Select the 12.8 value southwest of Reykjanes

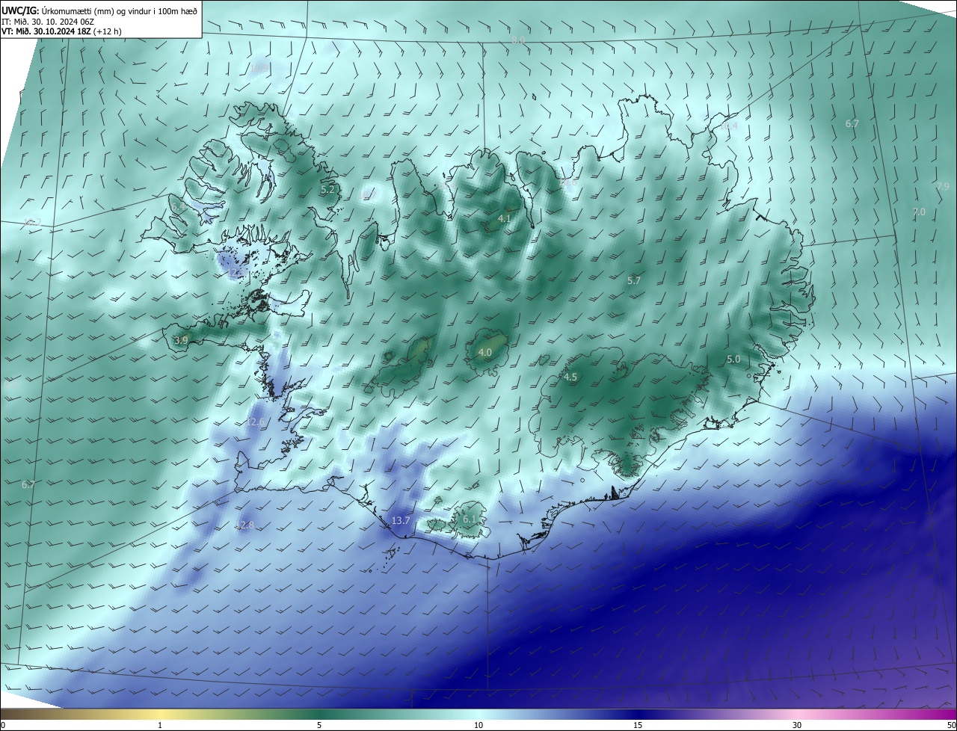244,525
